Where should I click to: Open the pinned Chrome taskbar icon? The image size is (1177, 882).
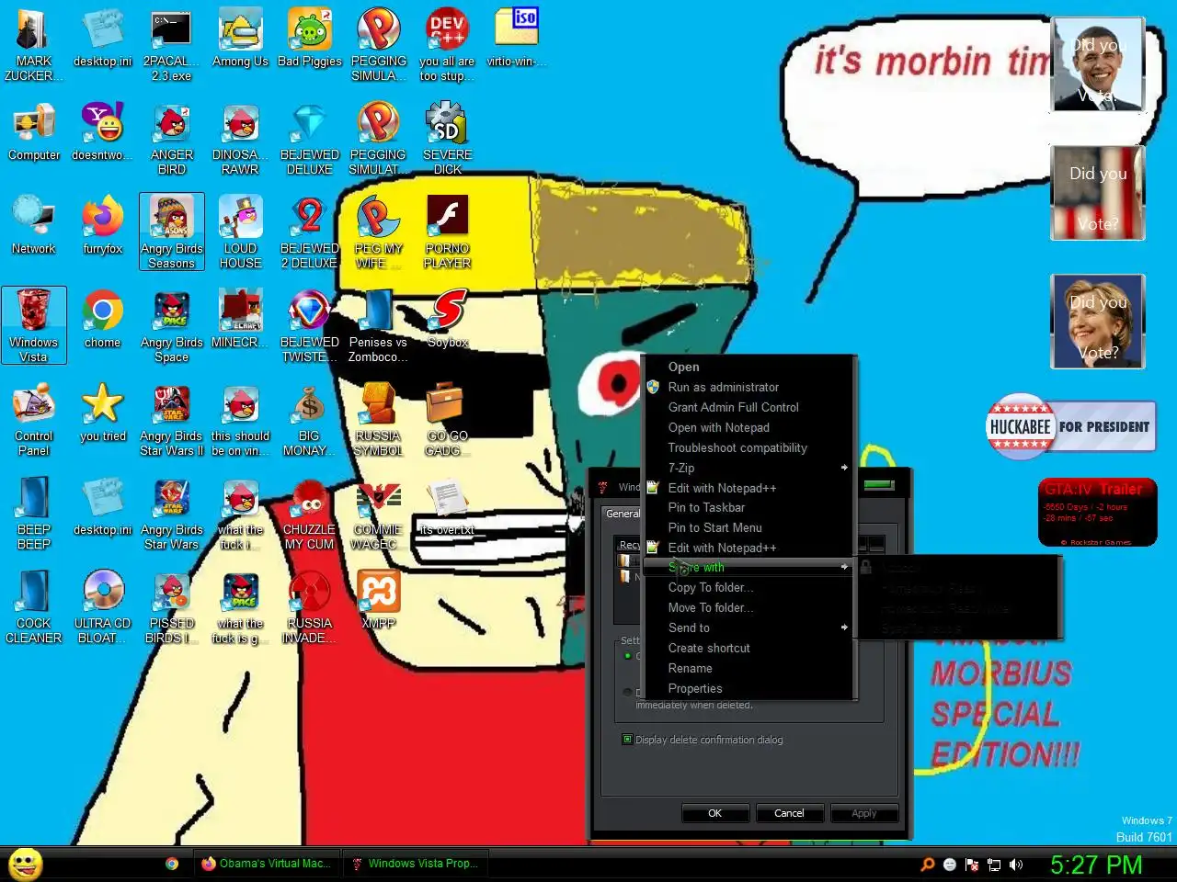click(x=172, y=864)
